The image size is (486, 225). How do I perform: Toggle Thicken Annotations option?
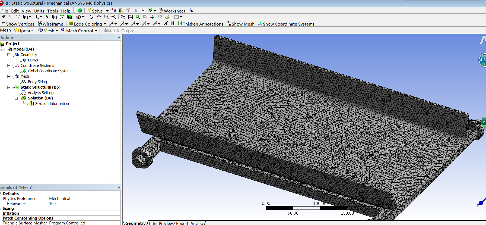(201, 24)
